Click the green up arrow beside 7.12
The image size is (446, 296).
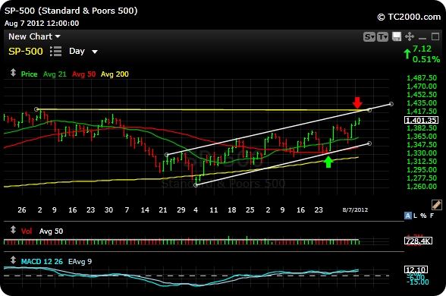[x=407, y=54]
